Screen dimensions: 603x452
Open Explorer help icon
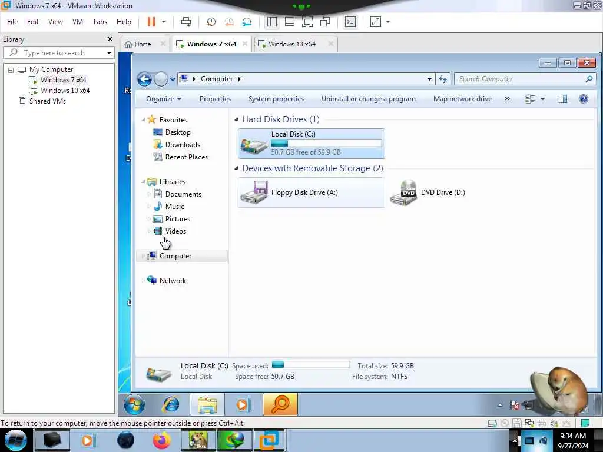[x=584, y=99]
